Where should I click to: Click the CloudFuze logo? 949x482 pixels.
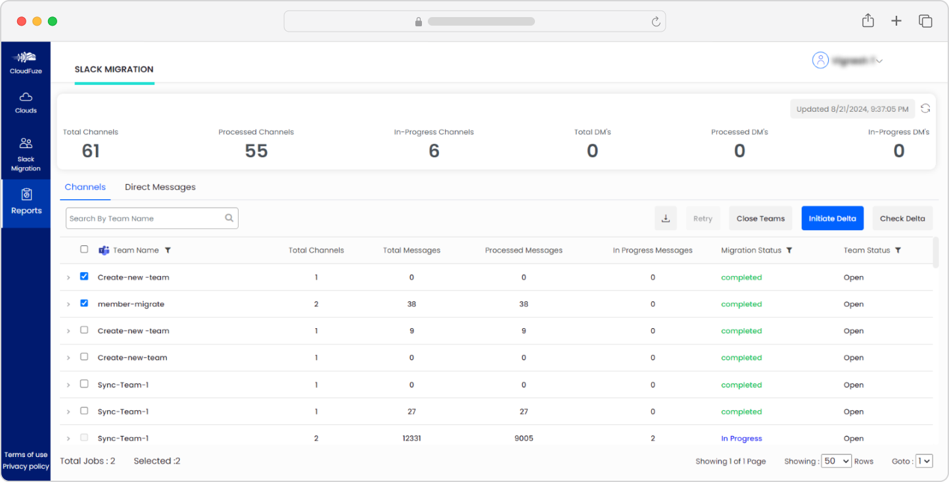coord(26,62)
